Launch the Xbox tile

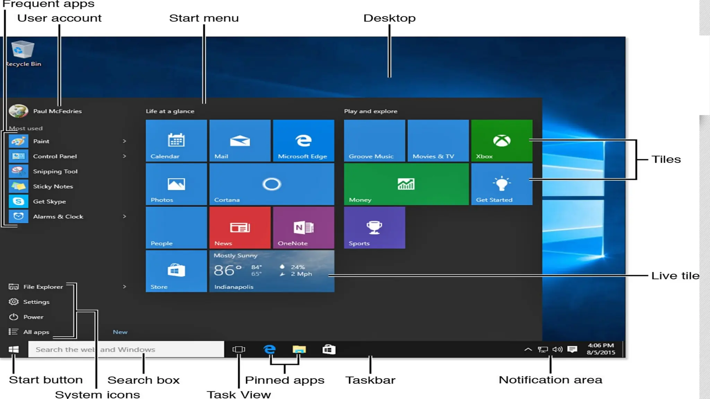point(502,141)
